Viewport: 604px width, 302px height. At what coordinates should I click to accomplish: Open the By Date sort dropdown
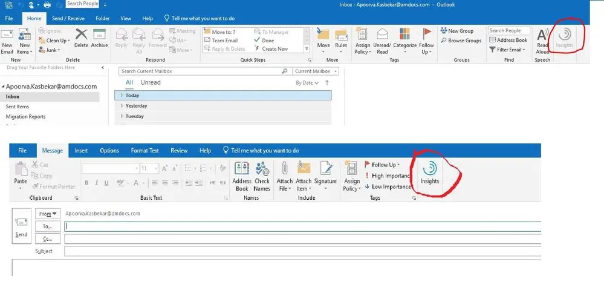click(x=307, y=83)
